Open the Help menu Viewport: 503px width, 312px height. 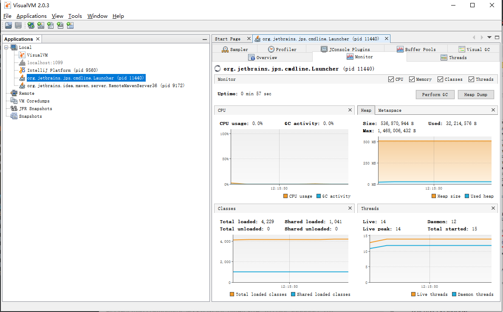[x=118, y=16]
